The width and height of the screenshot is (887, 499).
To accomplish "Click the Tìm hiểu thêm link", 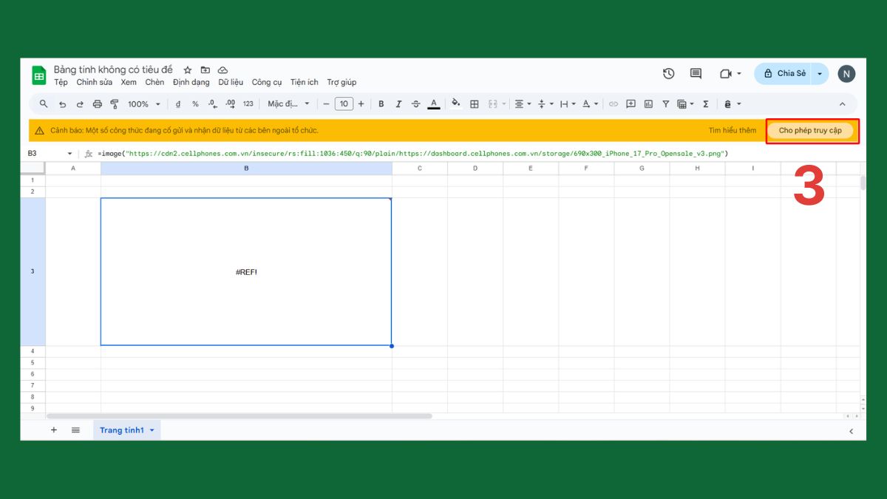I will (733, 130).
